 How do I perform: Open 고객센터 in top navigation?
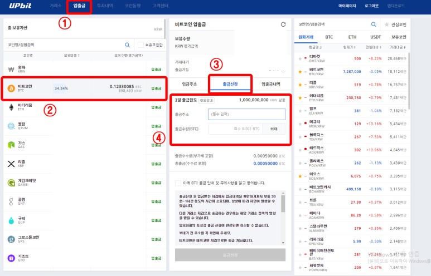160,6
